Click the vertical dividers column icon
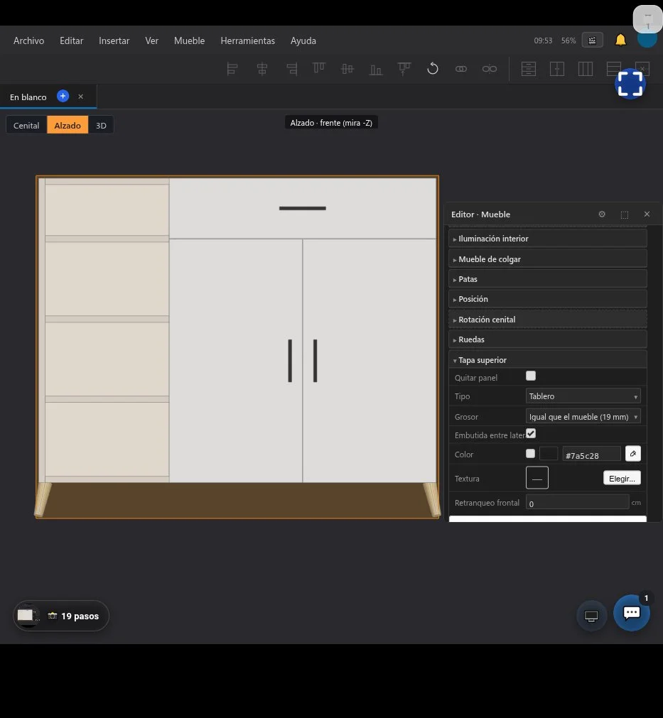 pyautogui.click(x=585, y=69)
